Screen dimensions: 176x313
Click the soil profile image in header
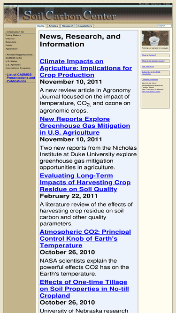(11, 15)
